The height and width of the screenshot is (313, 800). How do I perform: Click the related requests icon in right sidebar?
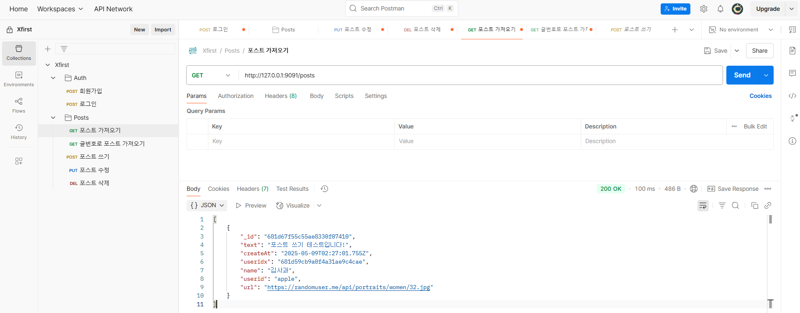point(792,118)
